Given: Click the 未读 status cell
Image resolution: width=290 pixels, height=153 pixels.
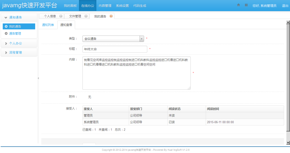Looking at the screenshot, I should (x=187, y=115).
